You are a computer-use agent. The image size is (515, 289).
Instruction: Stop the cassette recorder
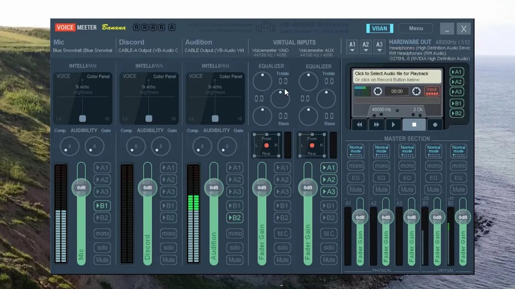point(414,125)
